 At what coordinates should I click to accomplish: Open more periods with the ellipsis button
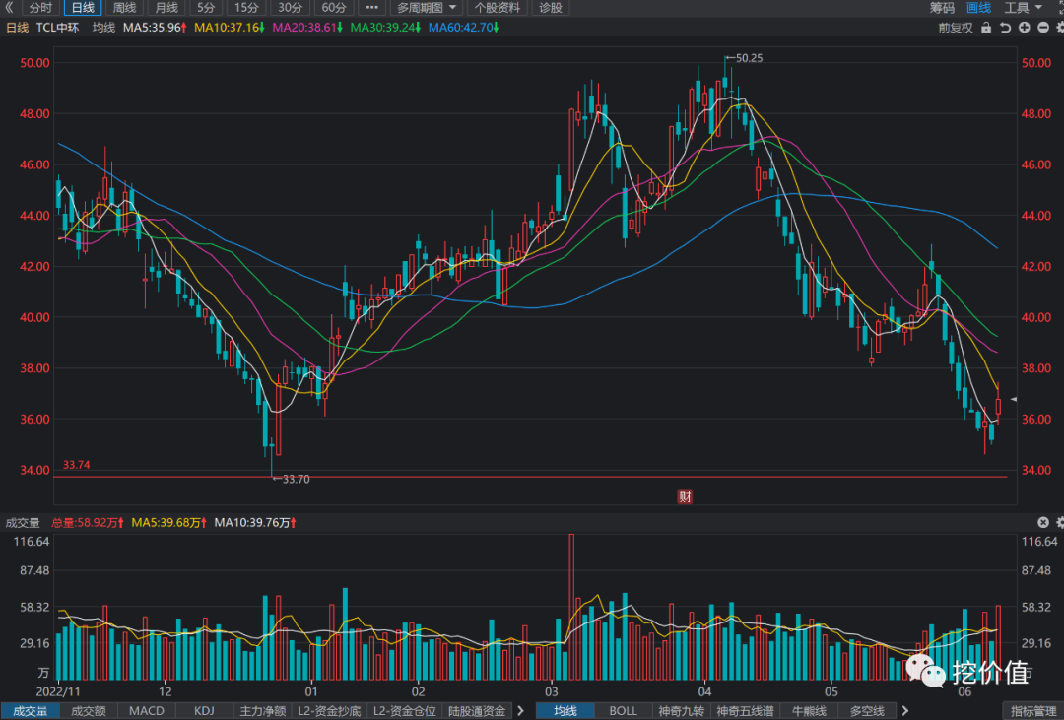click(371, 8)
